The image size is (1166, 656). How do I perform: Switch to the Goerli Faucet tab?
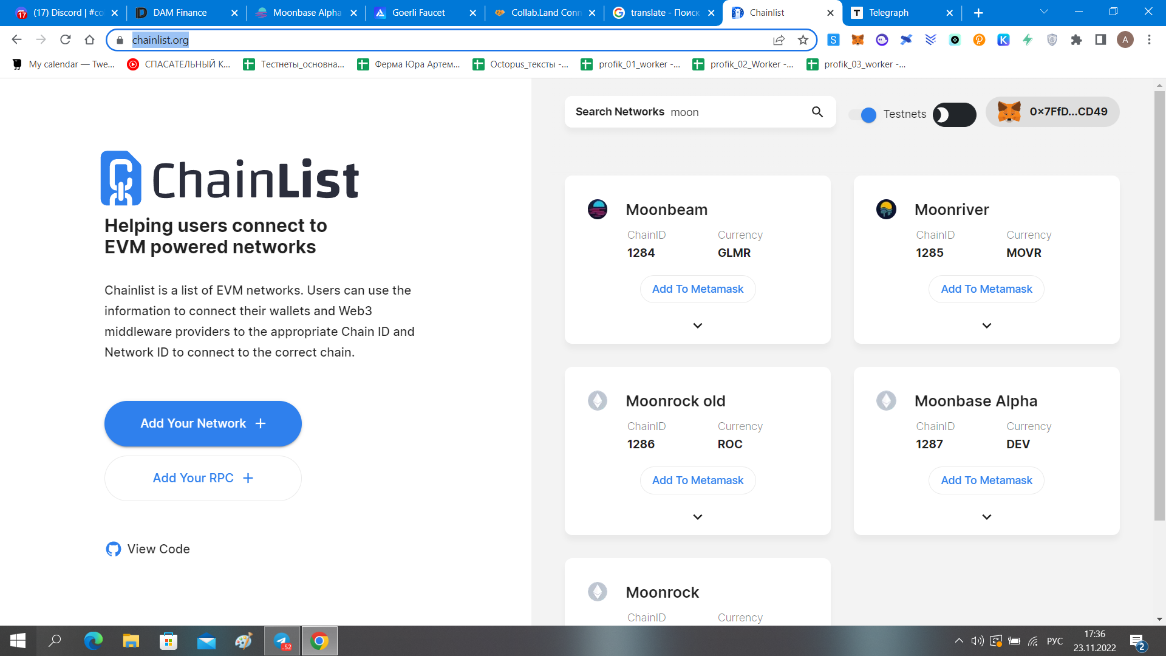pyautogui.click(x=418, y=13)
